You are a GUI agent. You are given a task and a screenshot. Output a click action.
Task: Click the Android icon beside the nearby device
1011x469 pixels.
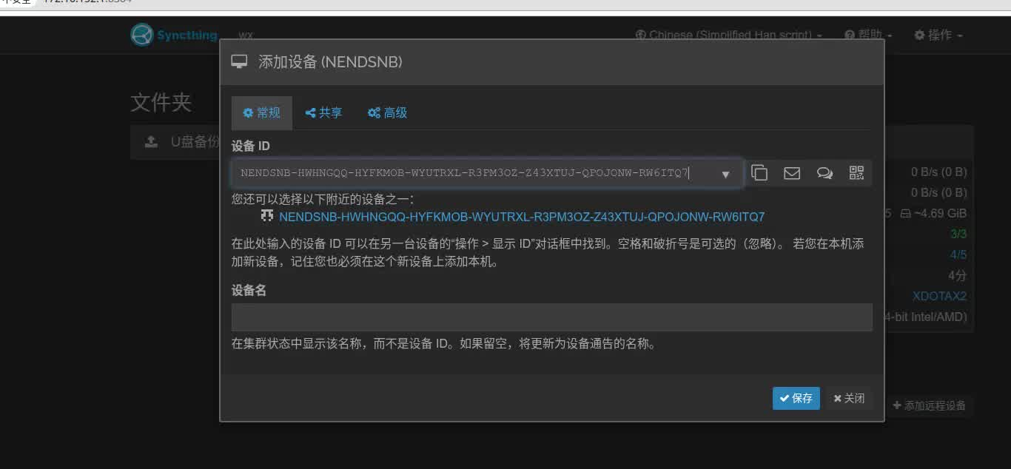click(x=267, y=215)
